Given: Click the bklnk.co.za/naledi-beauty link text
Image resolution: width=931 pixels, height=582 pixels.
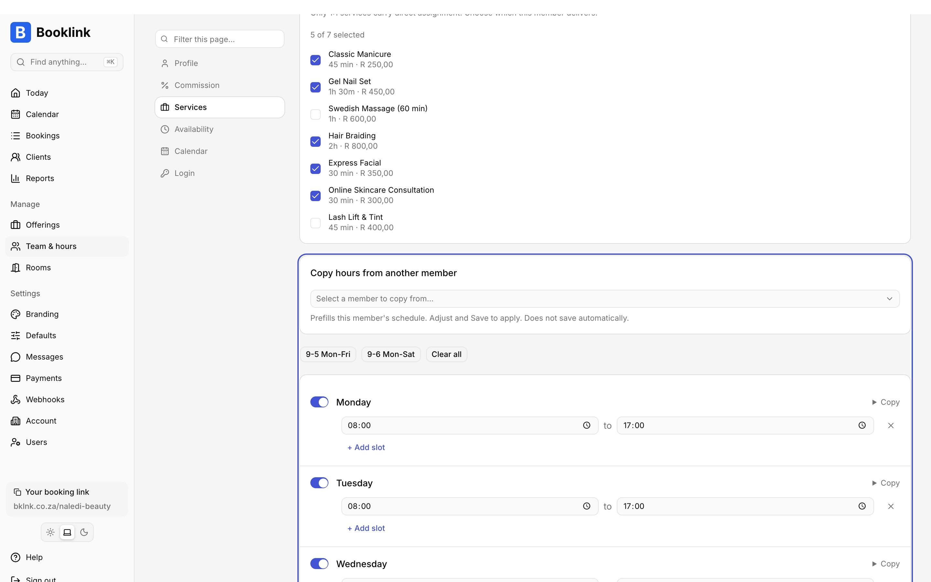Looking at the screenshot, I should pos(62,506).
